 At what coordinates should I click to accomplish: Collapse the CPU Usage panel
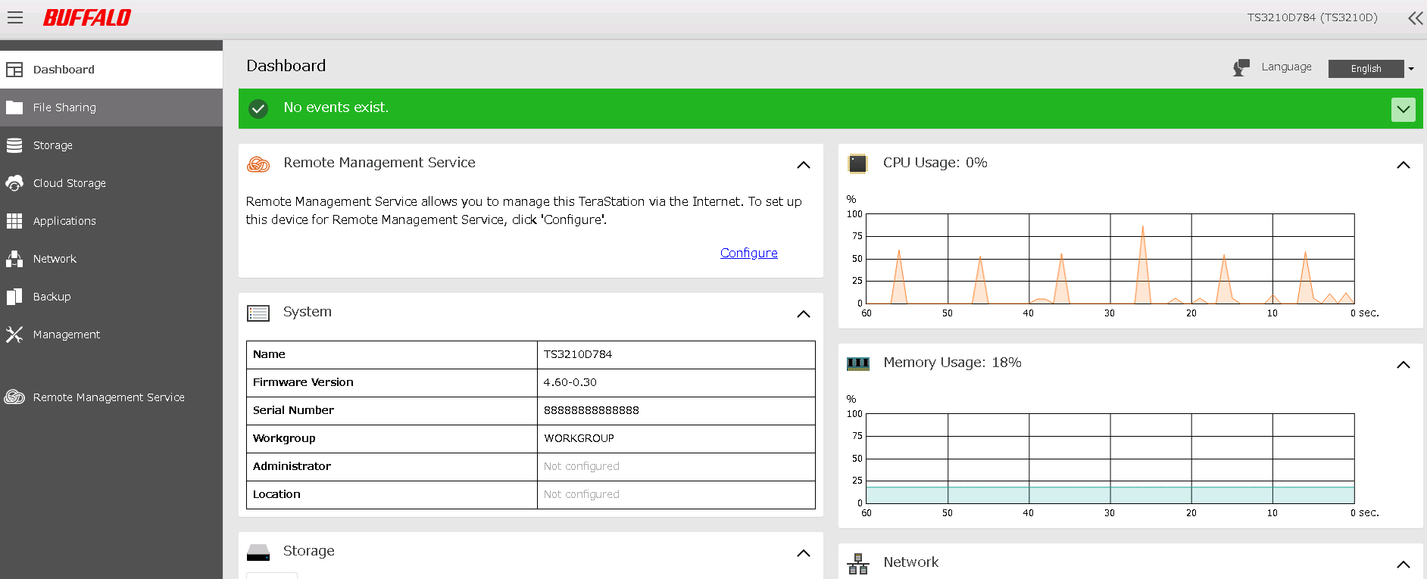coord(1403,165)
